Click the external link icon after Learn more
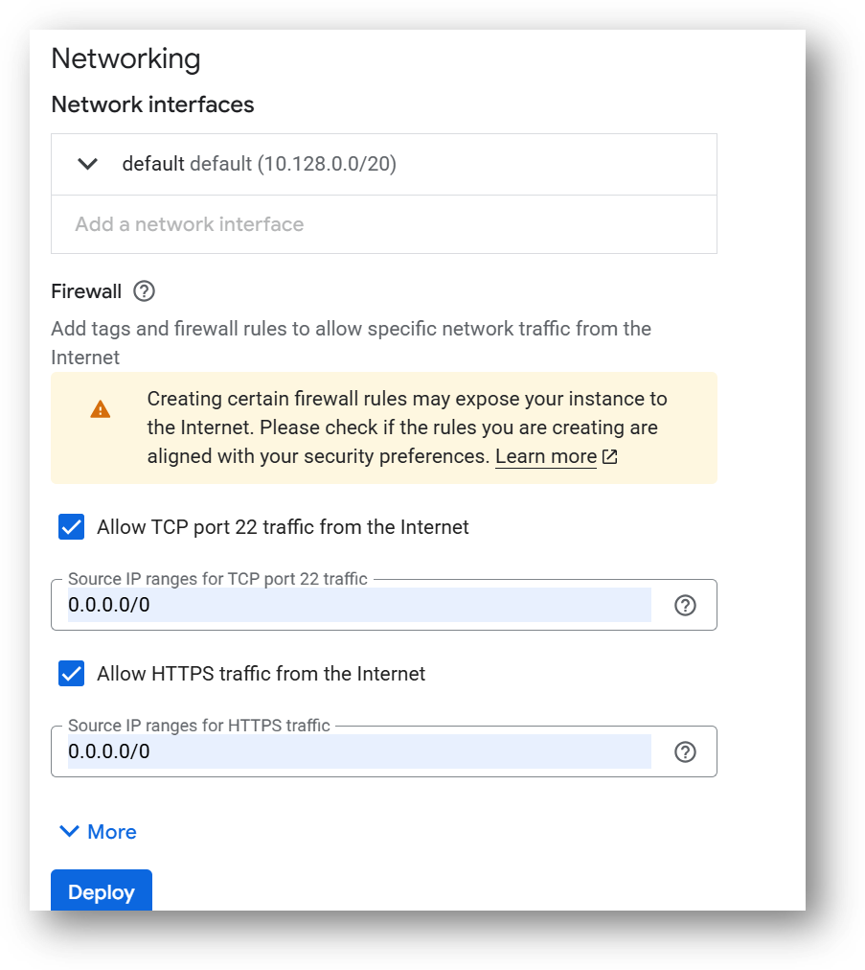 [x=609, y=456]
